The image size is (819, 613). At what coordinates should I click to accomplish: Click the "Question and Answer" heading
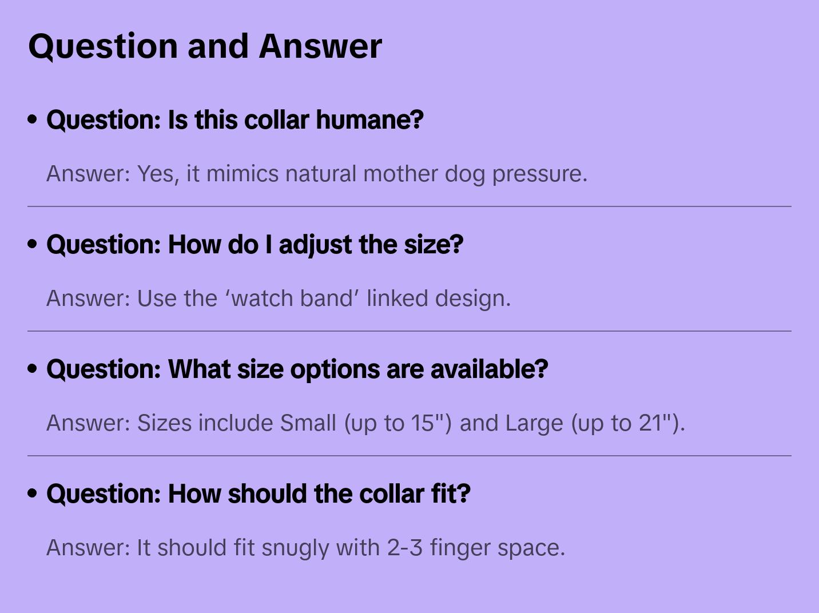tap(205, 46)
